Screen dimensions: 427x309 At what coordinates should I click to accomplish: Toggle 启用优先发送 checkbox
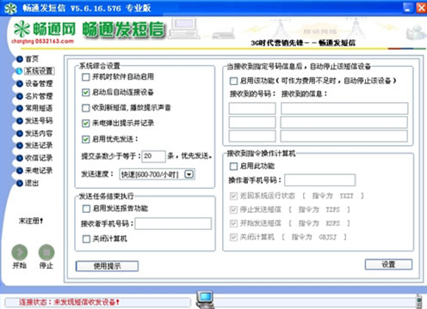click(85, 139)
